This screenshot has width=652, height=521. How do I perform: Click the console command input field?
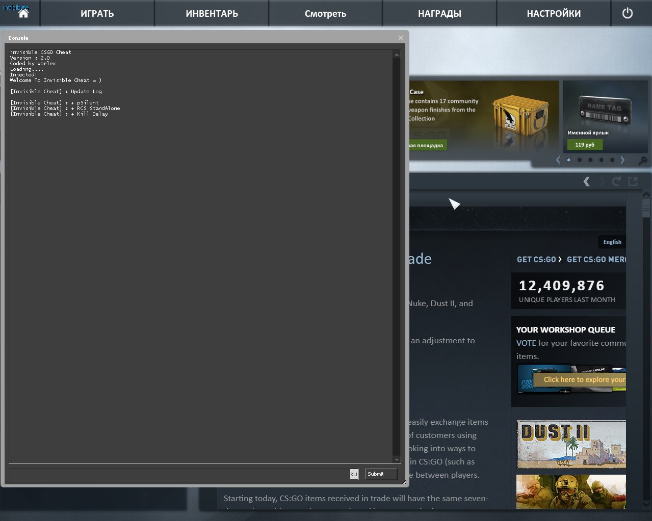[x=178, y=474]
